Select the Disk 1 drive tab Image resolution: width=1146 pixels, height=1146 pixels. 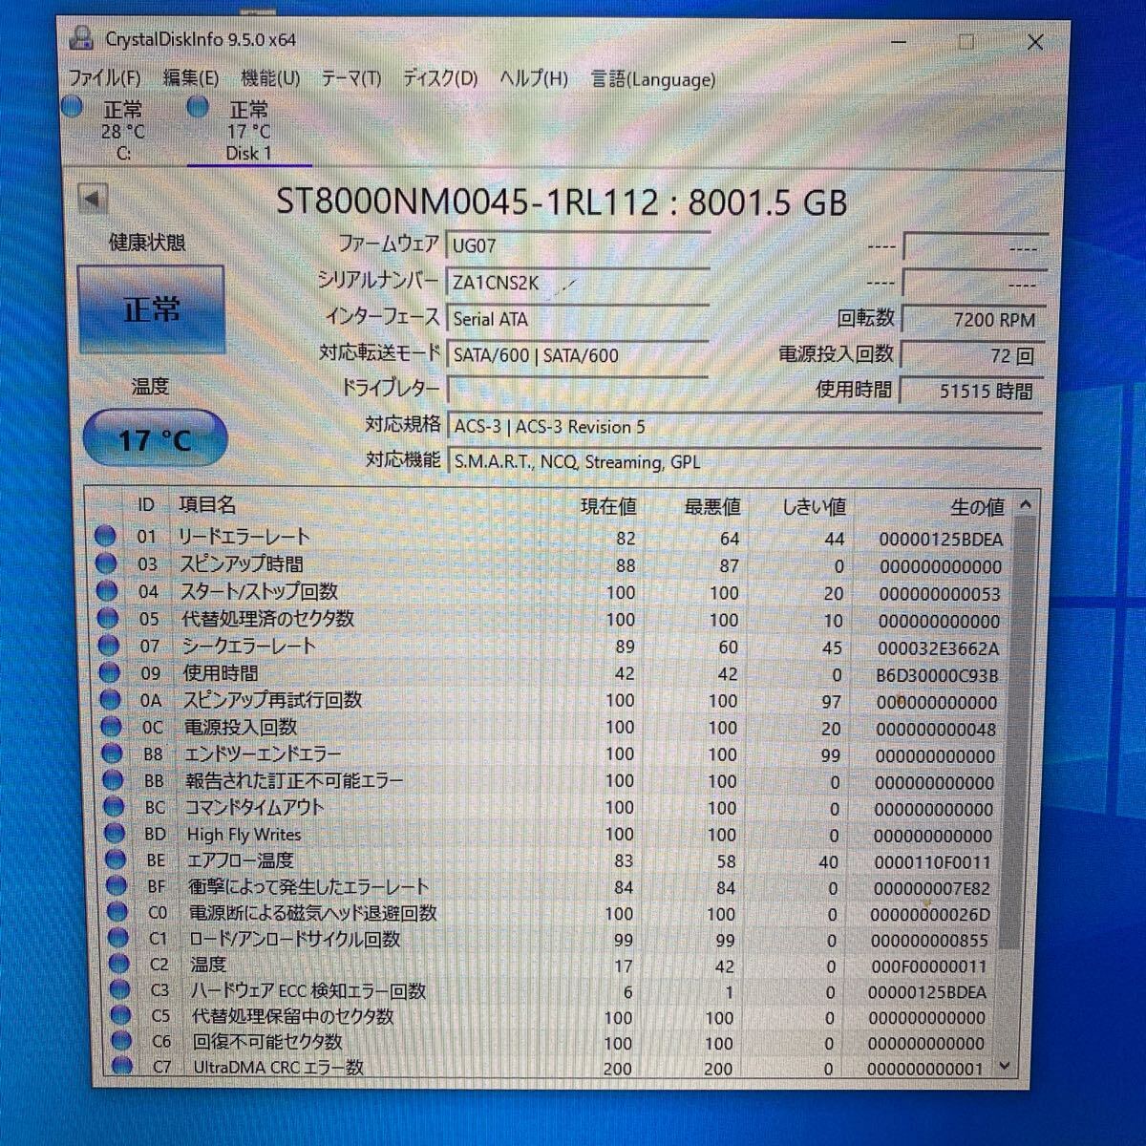coord(249,131)
